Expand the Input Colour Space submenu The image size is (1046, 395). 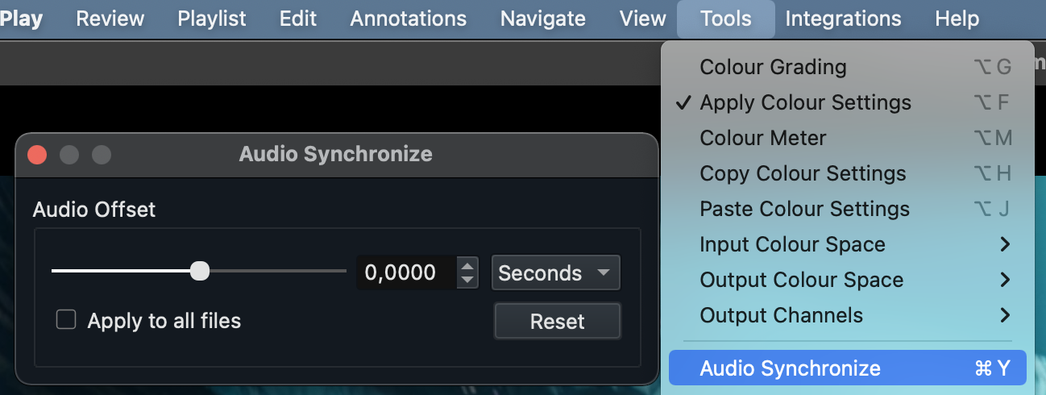coord(847,244)
